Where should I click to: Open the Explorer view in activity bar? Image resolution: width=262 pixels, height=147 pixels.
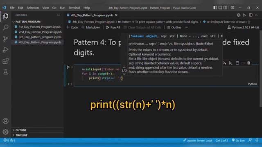coord(5,16)
